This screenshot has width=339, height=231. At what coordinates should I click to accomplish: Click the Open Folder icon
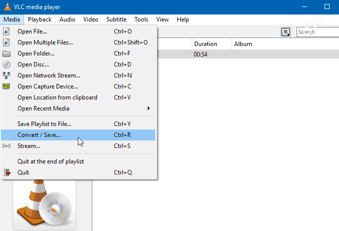6,53
